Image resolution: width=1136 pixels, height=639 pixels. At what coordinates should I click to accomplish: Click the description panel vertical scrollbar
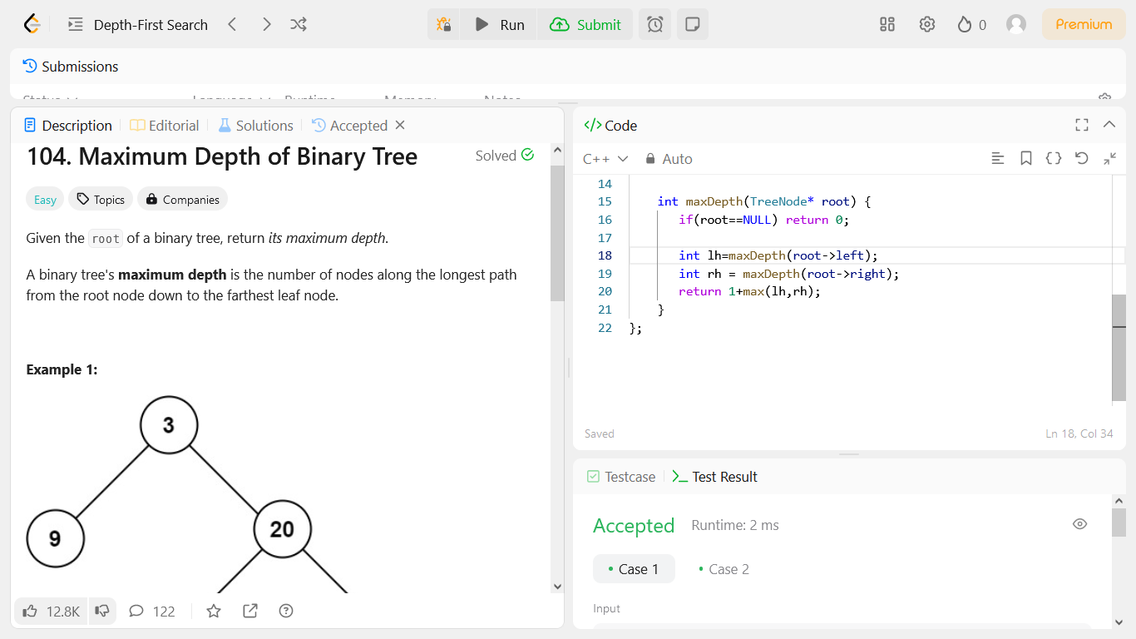click(557, 233)
